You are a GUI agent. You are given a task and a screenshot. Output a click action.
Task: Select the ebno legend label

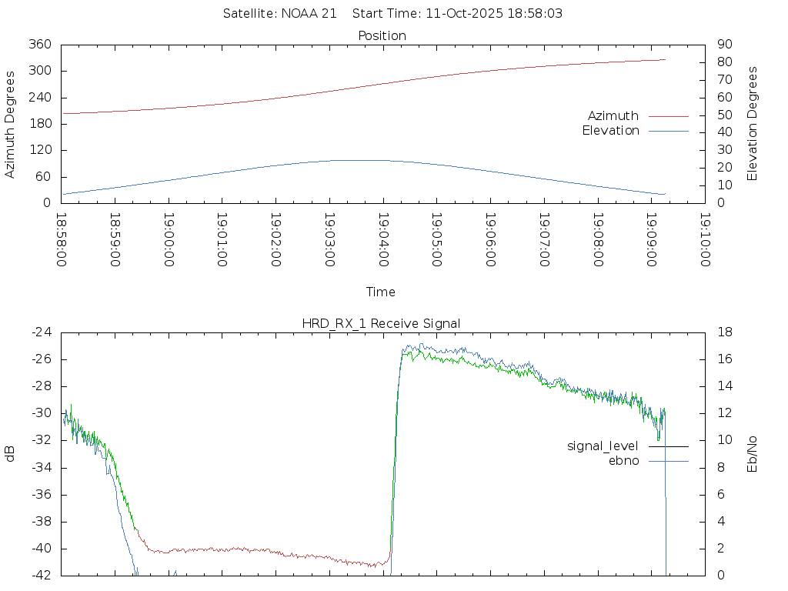point(623,461)
